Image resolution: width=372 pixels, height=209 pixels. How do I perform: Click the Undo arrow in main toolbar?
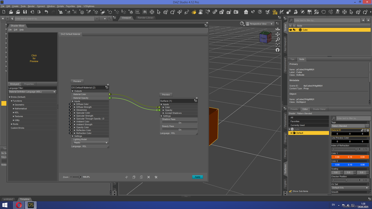coord(46,12)
